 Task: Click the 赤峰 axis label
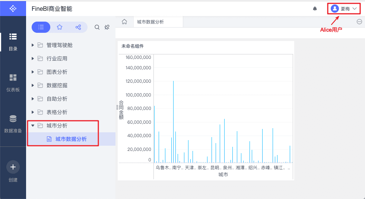pos(267,168)
